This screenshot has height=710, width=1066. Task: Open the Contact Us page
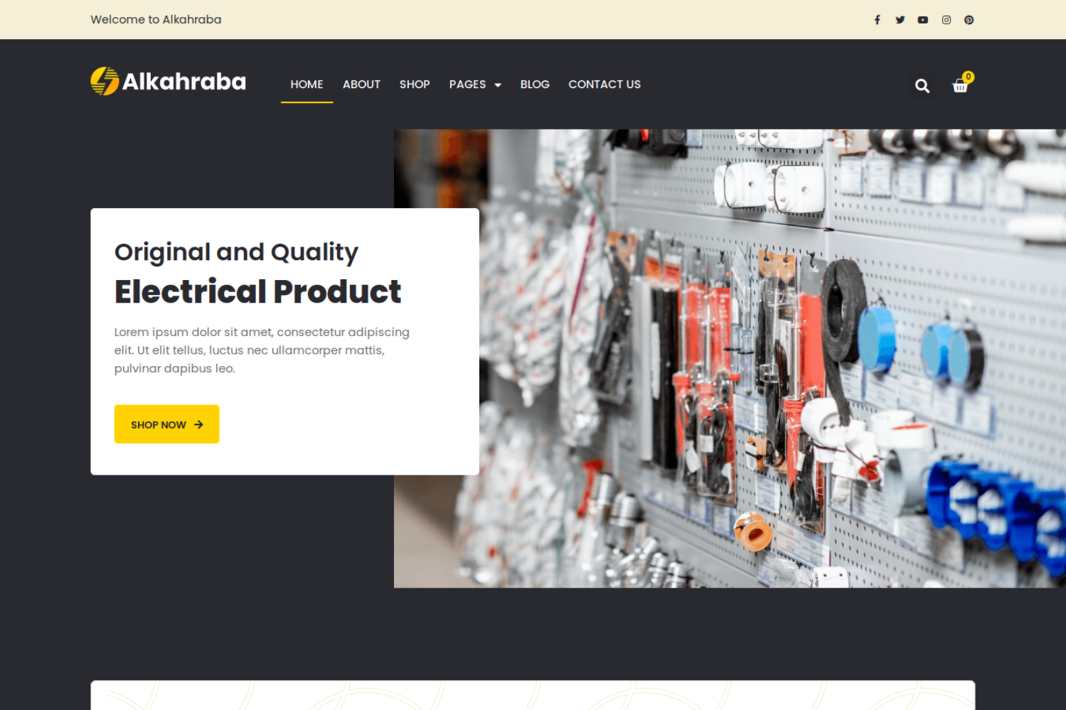click(x=604, y=84)
